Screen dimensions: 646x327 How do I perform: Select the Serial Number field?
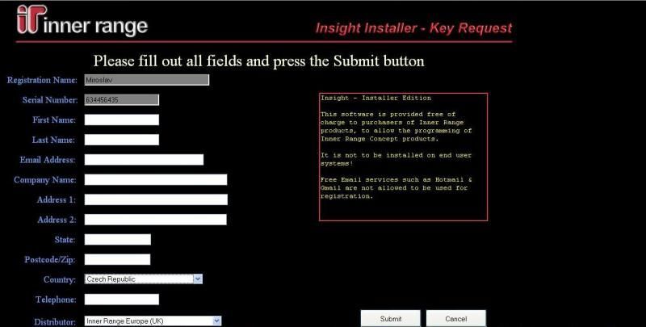point(121,100)
